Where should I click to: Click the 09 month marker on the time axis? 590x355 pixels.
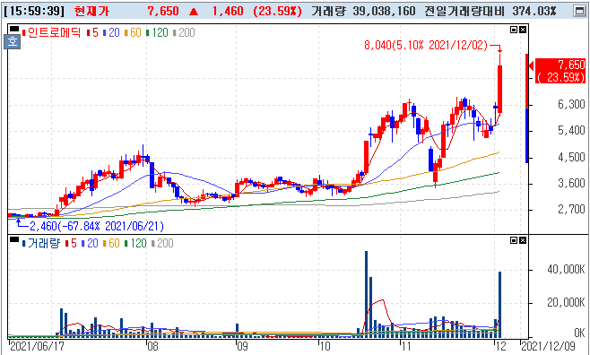point(242,346)
